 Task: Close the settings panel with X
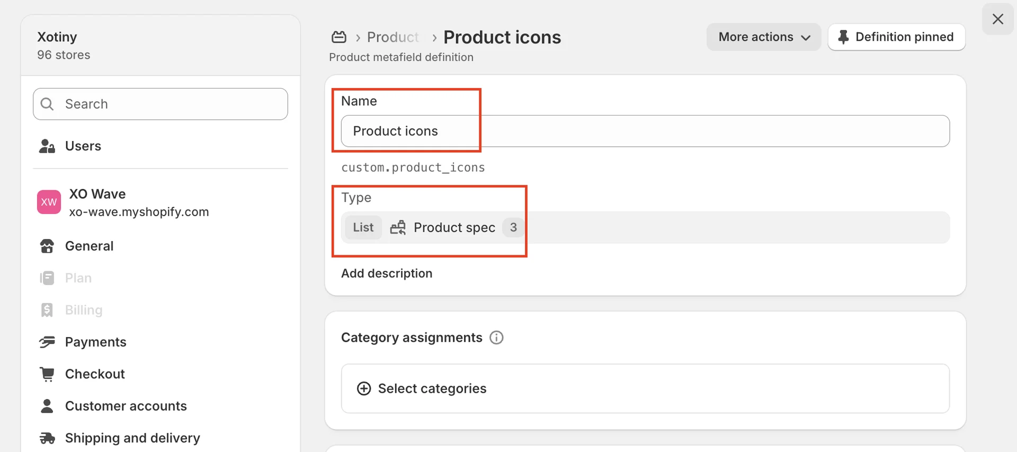pos(998,19)
